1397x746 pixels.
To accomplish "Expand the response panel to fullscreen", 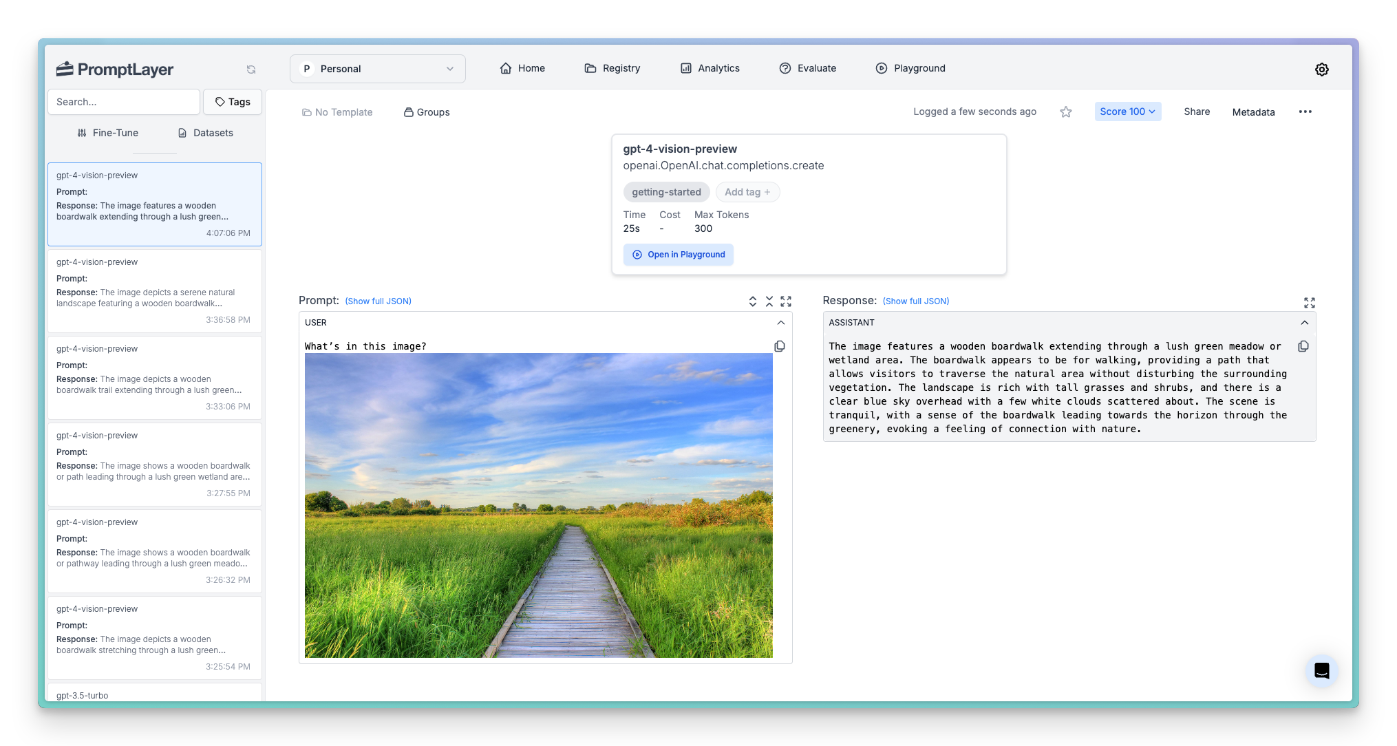I will (1309, 303).
